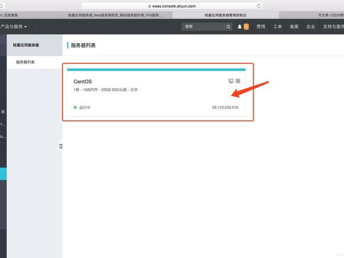344x258 pixels.
Task: Click the 轻量应用服务器 sidebar header
Action: click(x=35, y=45)
